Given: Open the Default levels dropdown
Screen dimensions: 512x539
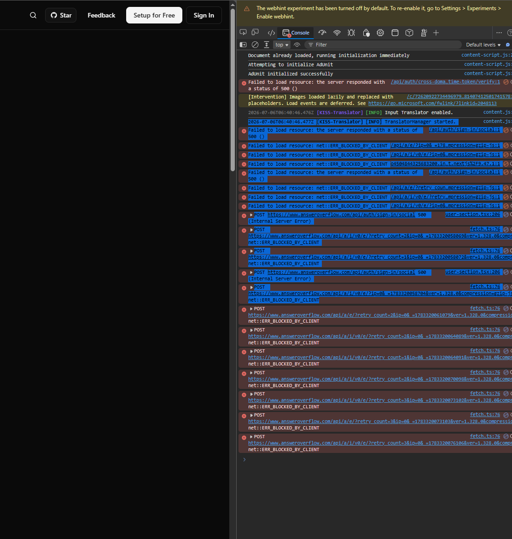Looking at the screenshot, I should click(x=483, y=45).
